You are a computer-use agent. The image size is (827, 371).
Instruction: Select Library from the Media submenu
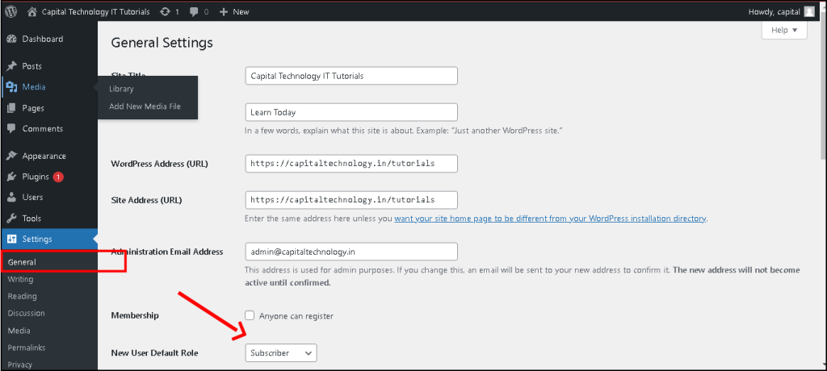(121, 89)
